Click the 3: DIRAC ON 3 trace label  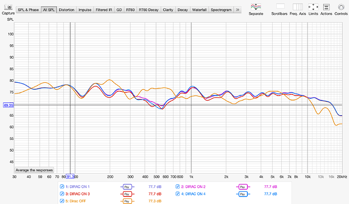pos(77,194)
